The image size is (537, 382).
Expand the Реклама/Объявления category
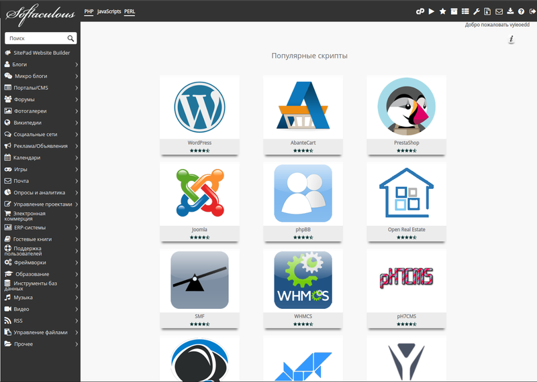click(x=40, y=145)
